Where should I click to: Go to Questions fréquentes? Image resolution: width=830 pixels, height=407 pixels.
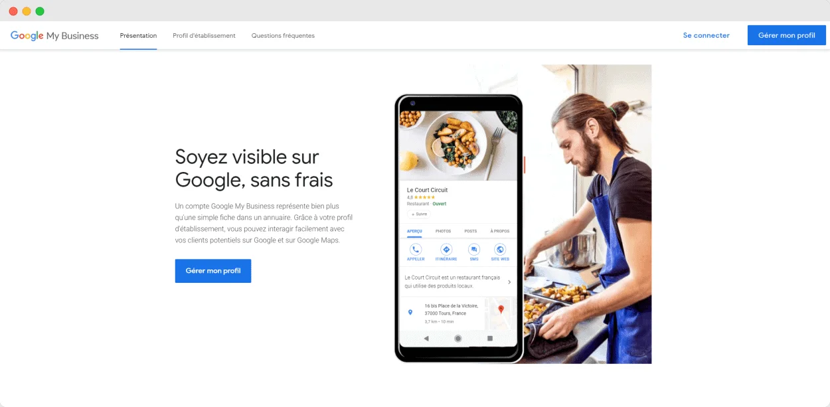click(283, 36)
